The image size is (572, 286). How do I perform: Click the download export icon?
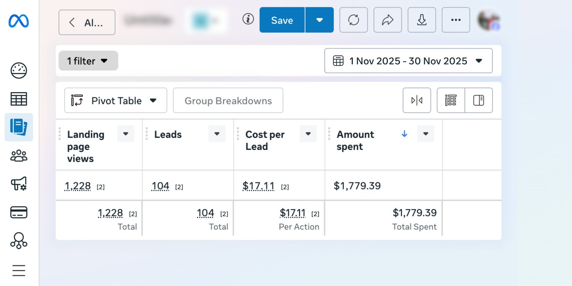pyautogui.click(x=421, y=20)
